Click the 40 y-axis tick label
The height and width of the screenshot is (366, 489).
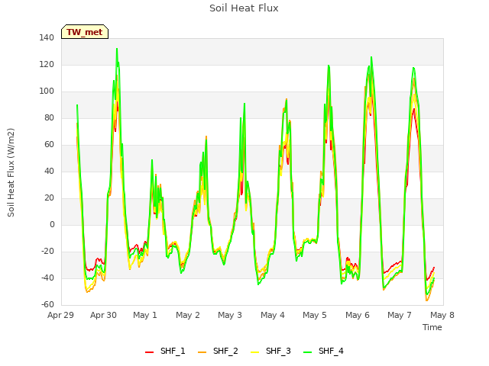49,172
